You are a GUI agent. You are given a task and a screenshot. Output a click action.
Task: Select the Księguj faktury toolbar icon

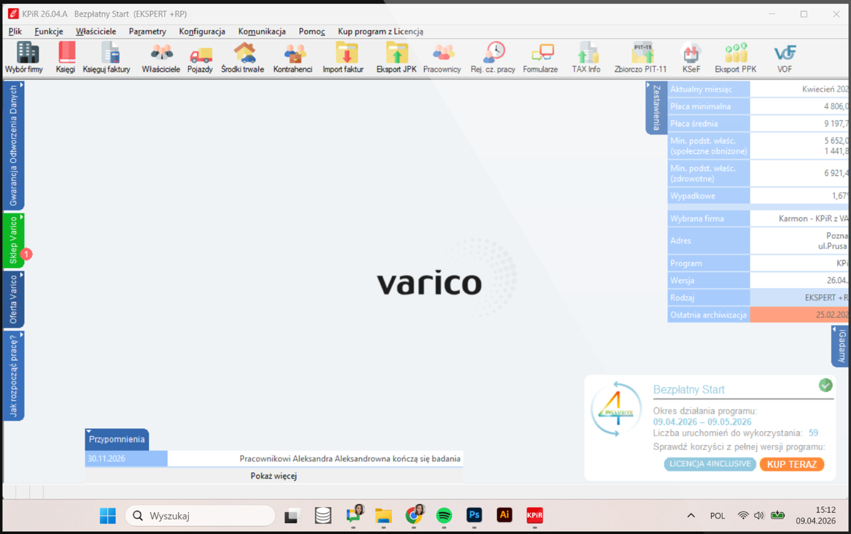tap(106, 58)
